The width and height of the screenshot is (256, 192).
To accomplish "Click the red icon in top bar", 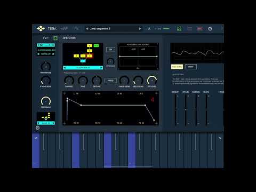I will point(199,29).
